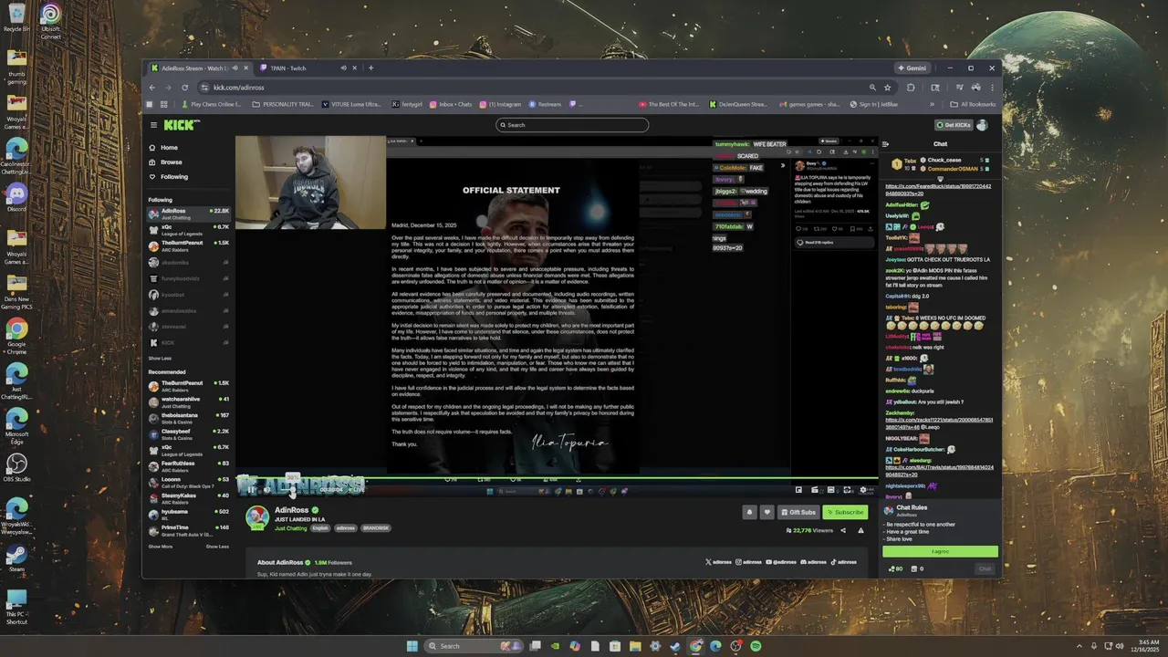
Task: Report stream with warning icon
Action: pos(860,530)
